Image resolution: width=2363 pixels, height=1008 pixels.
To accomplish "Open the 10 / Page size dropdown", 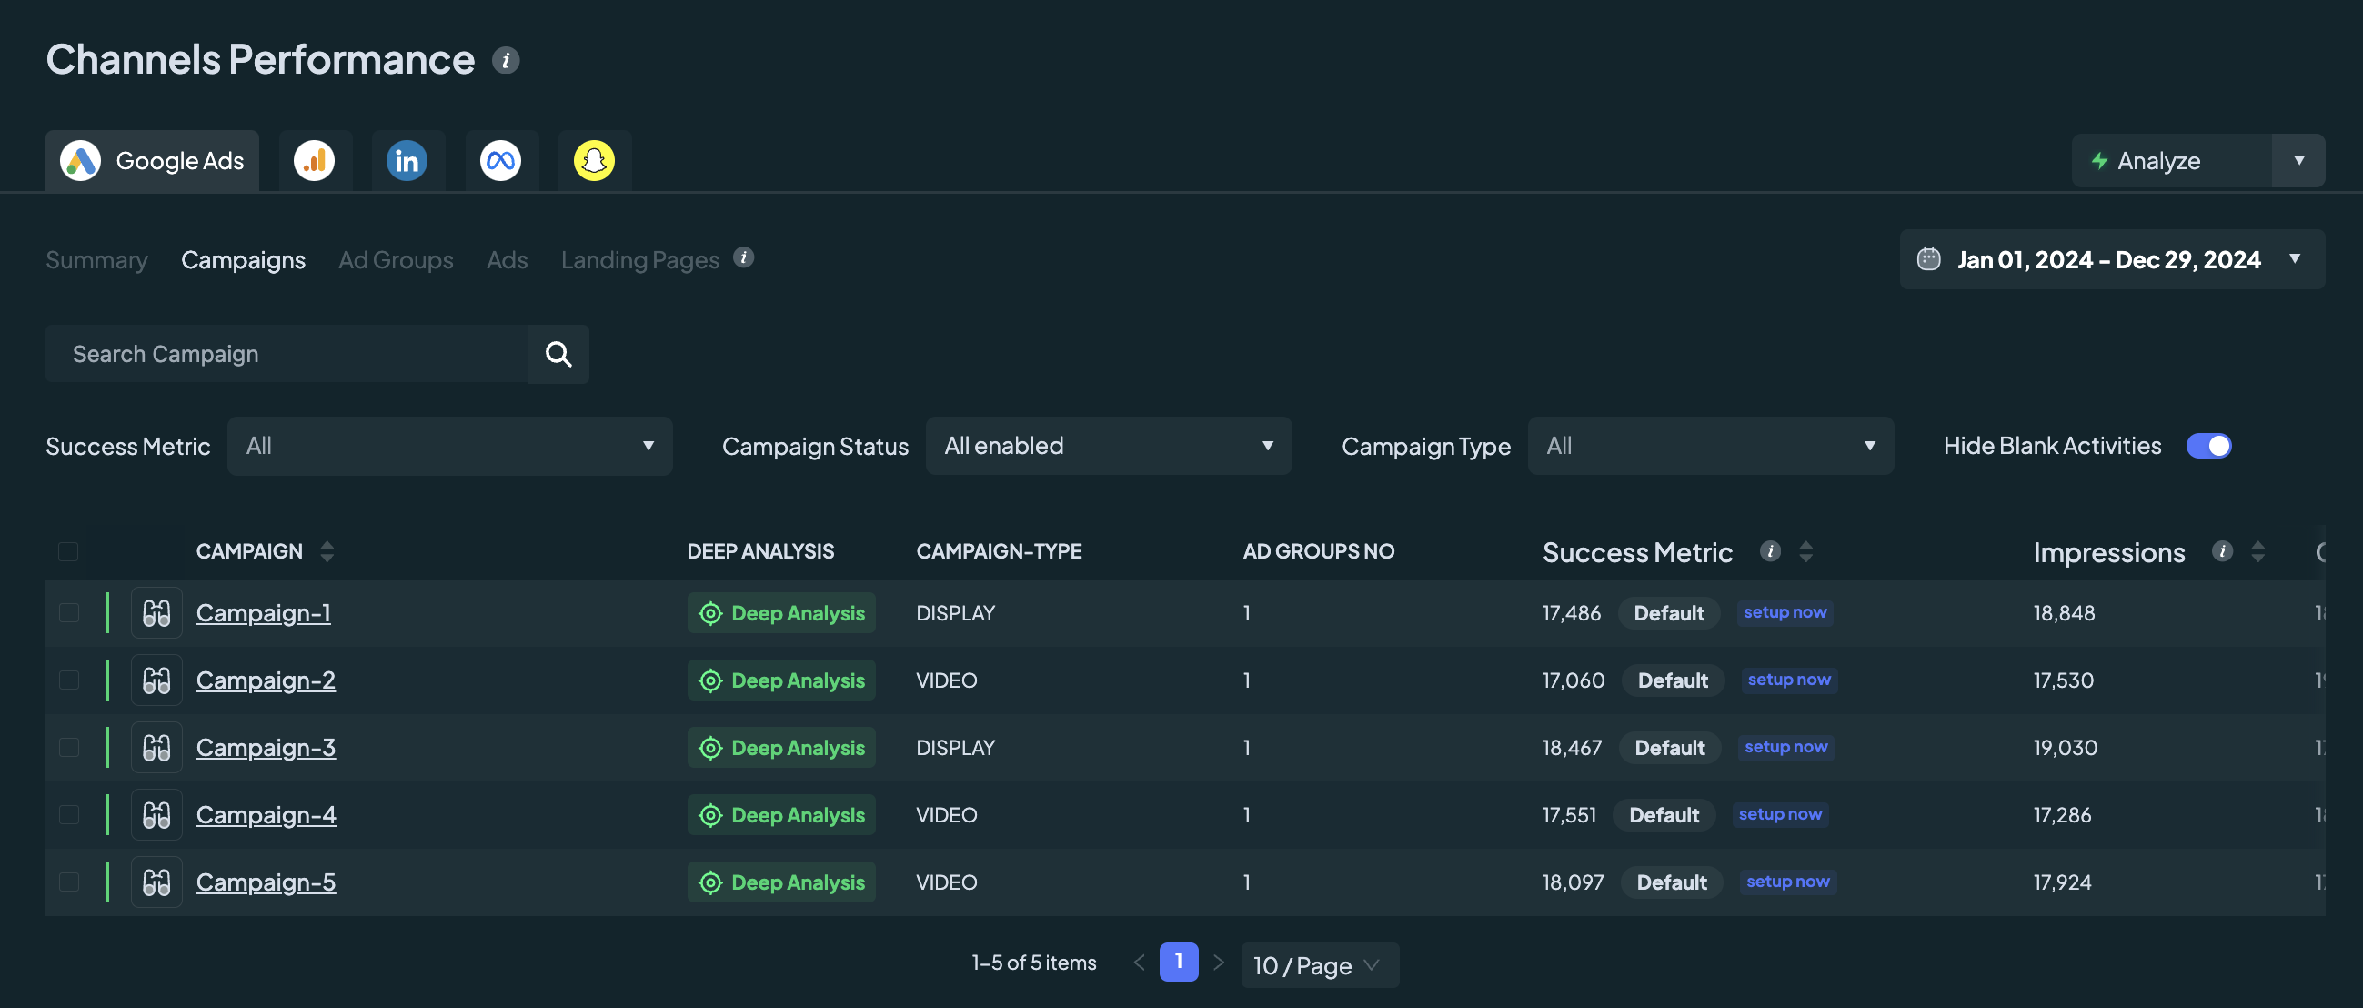I will [1319, 965].
